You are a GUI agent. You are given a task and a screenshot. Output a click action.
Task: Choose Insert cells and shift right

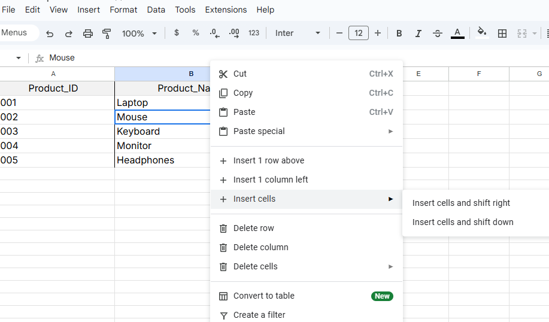pos(461,203)
